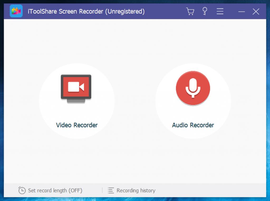Screen dimensions: 270x201
Task: Click empty space between the two recorder circles
Action: 135,101
